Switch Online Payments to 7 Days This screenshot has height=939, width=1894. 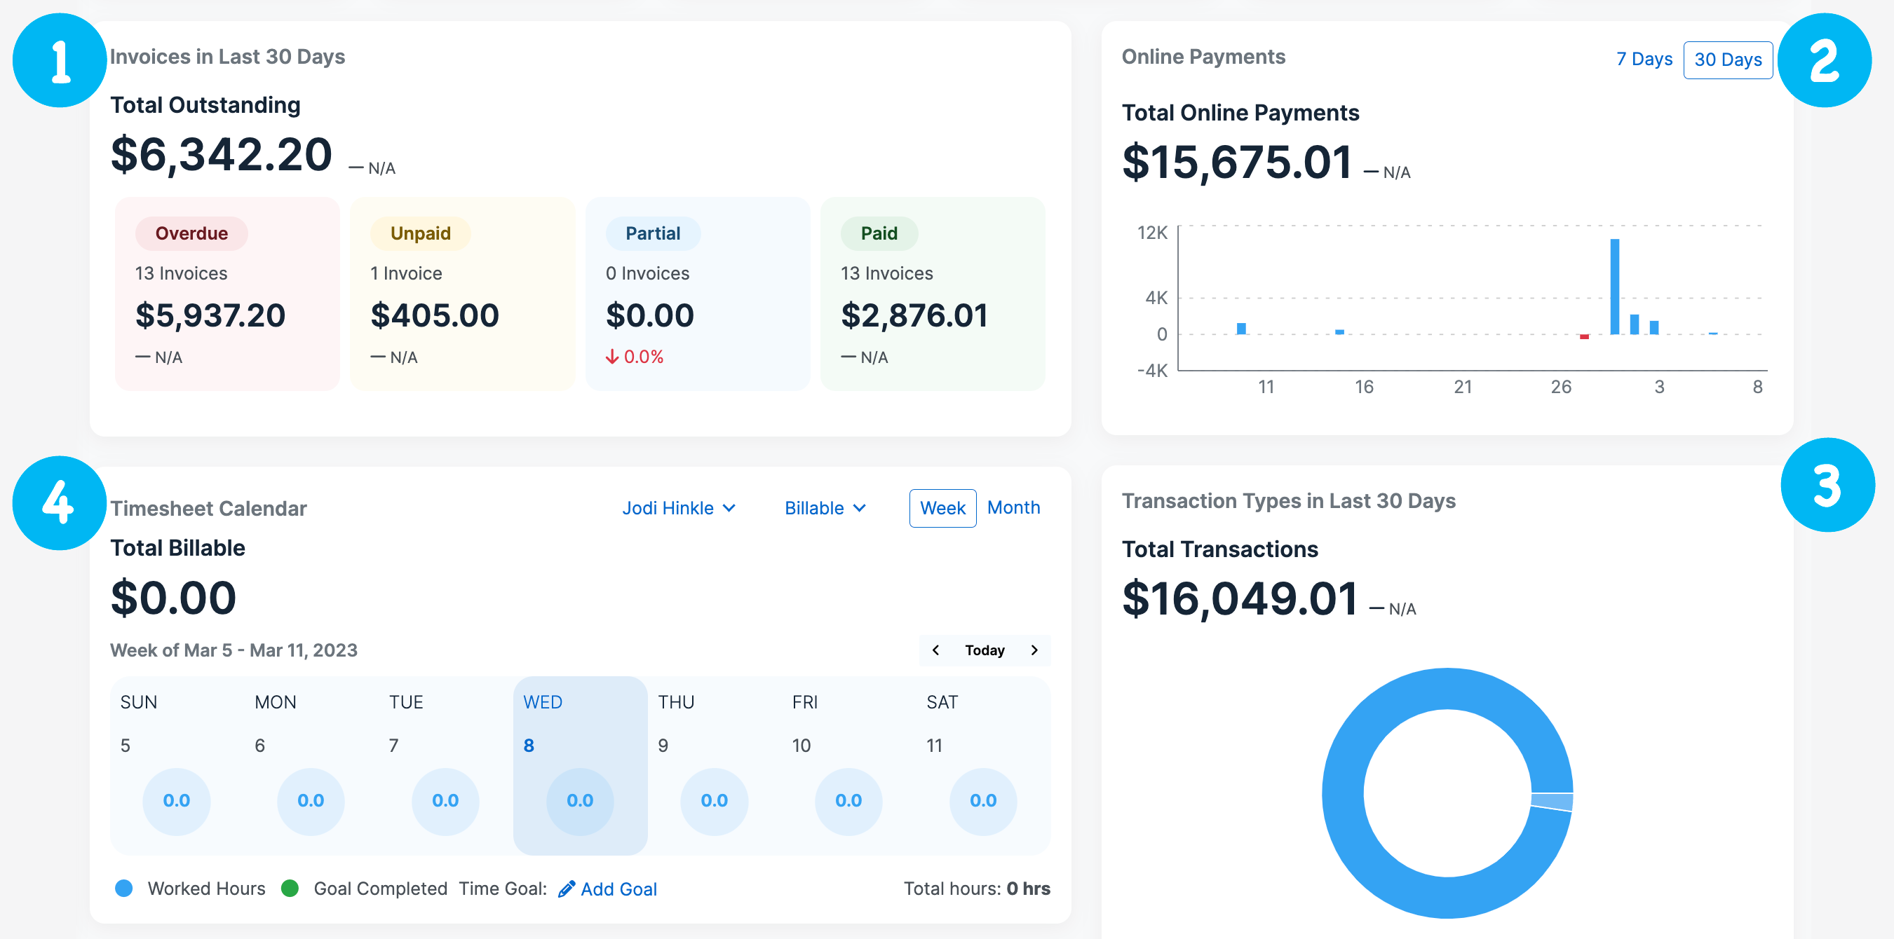pyautogui.click(x=1645, y=59)
